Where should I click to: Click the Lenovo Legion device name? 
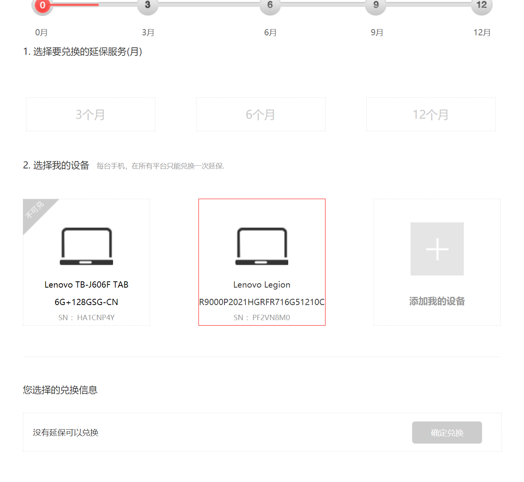[x=262, y=285]
